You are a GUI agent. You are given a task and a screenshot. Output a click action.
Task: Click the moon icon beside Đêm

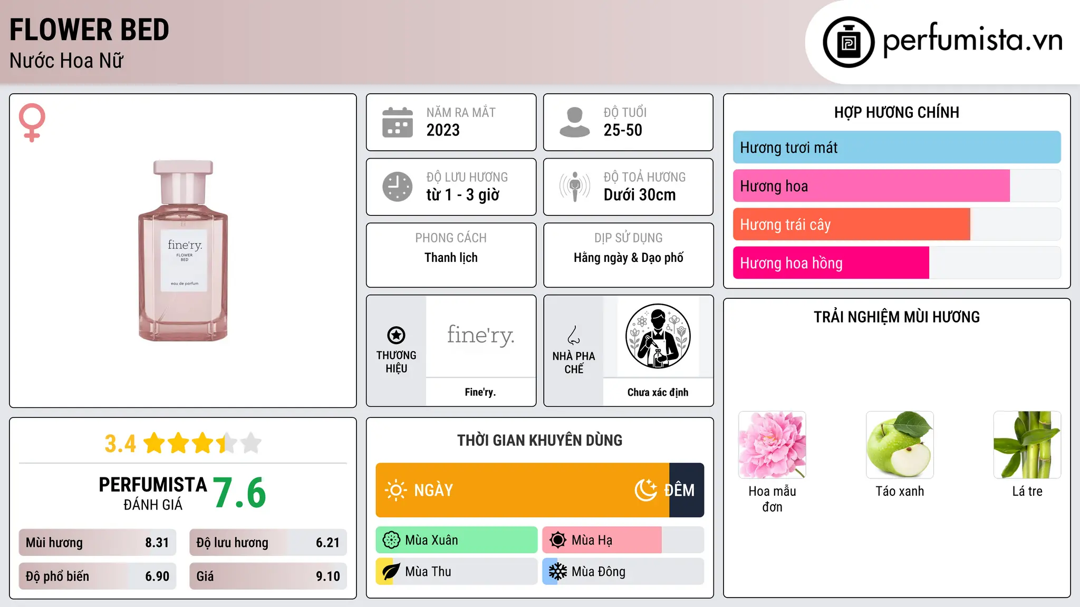645,490
